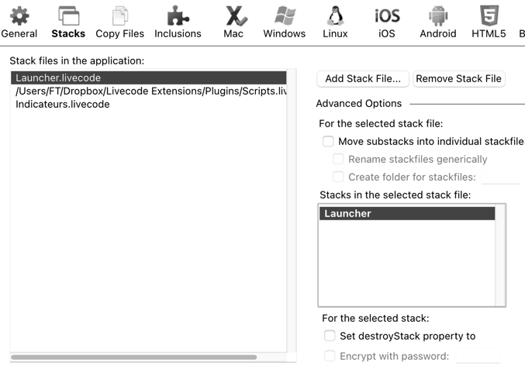The width and height of the screenshot is (525, 366).
Task: Open the Inclusions puzzle piece icon
Action: [178, 16]
